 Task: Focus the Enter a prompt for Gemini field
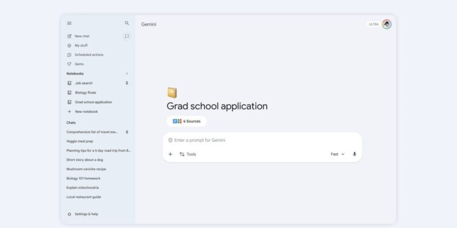262,140
